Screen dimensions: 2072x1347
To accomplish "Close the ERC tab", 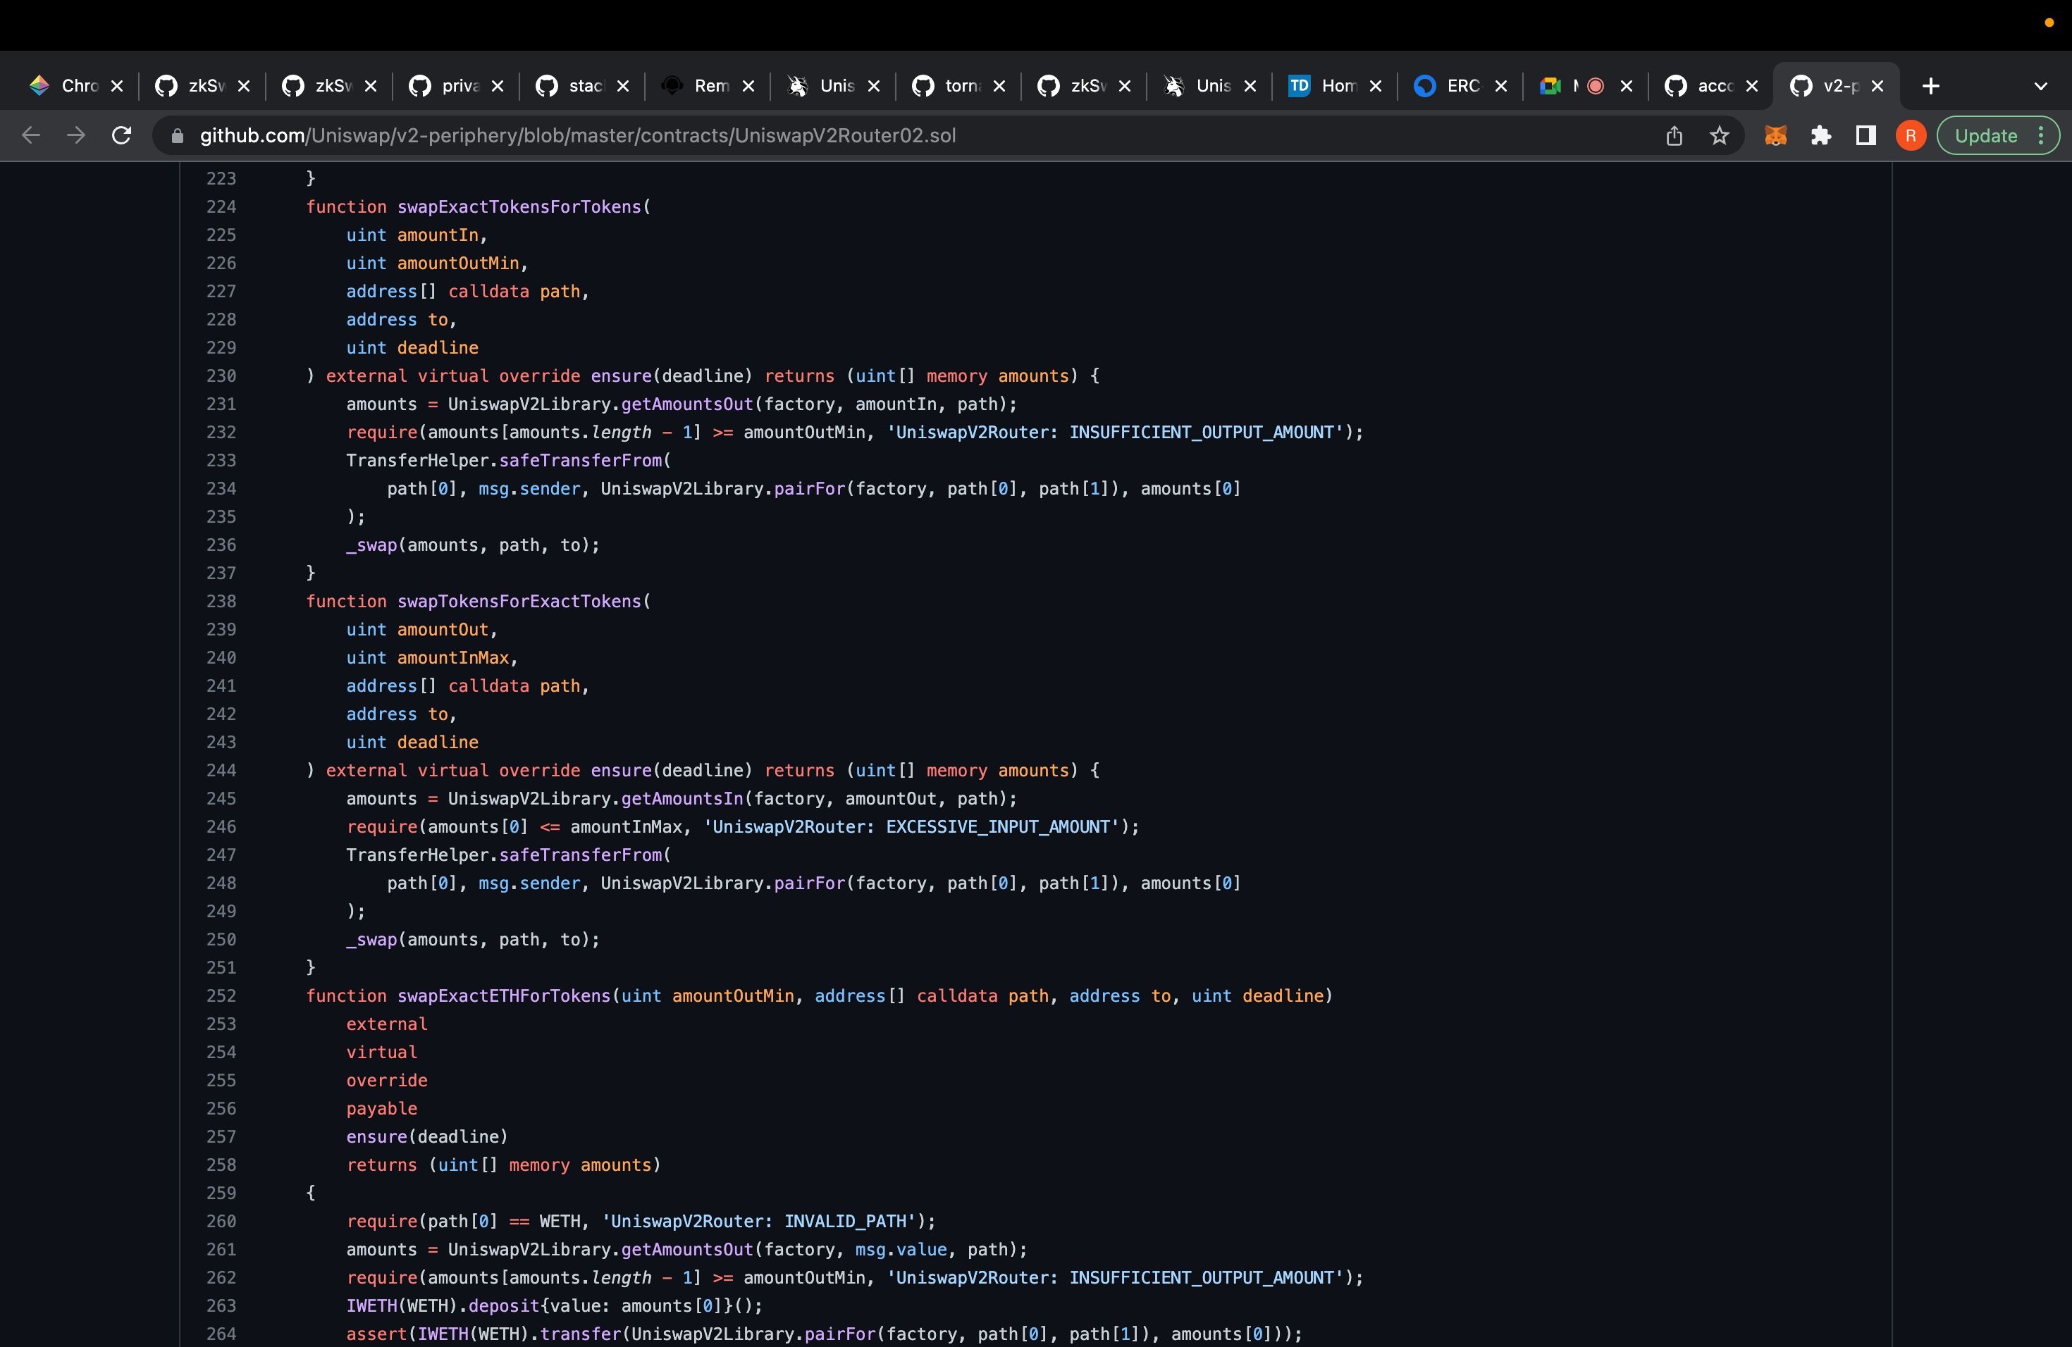I will pos(1501,86).
